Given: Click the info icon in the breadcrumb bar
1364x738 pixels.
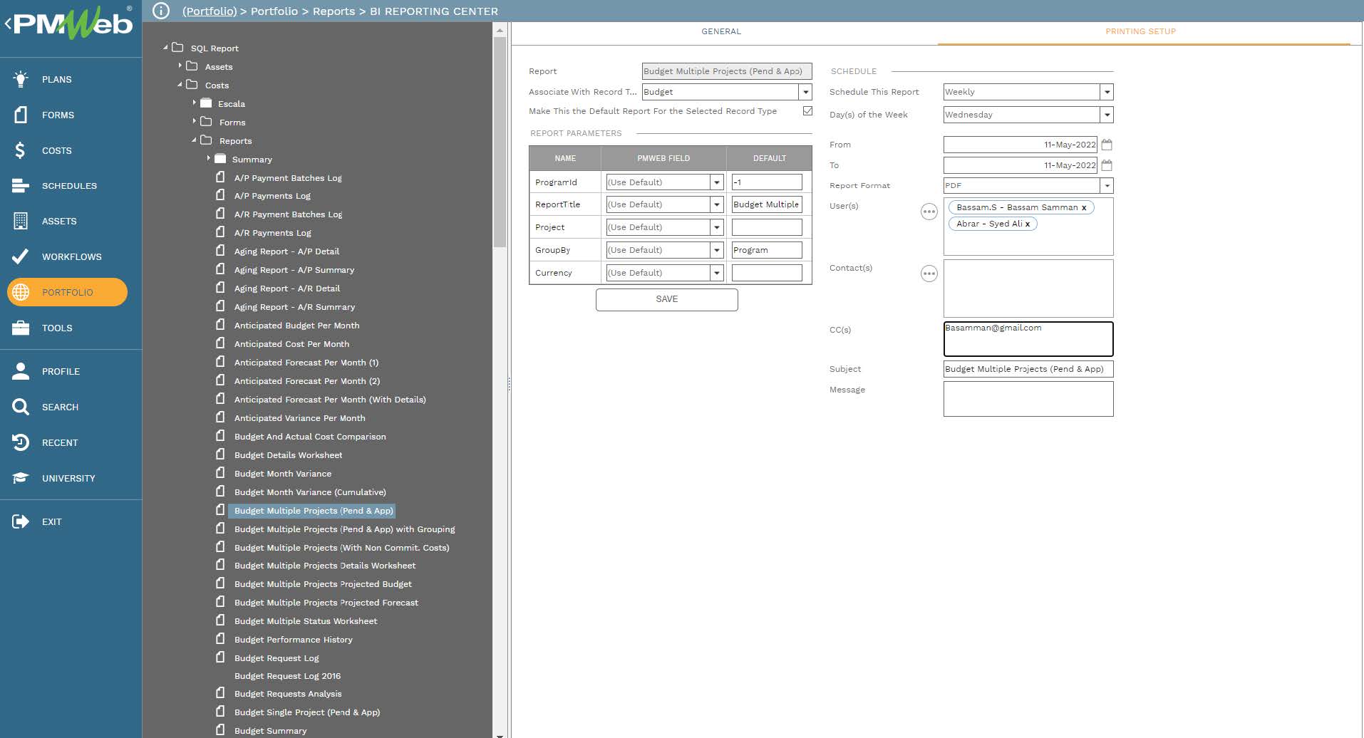Looking at the screenshot, I should 161,11.
